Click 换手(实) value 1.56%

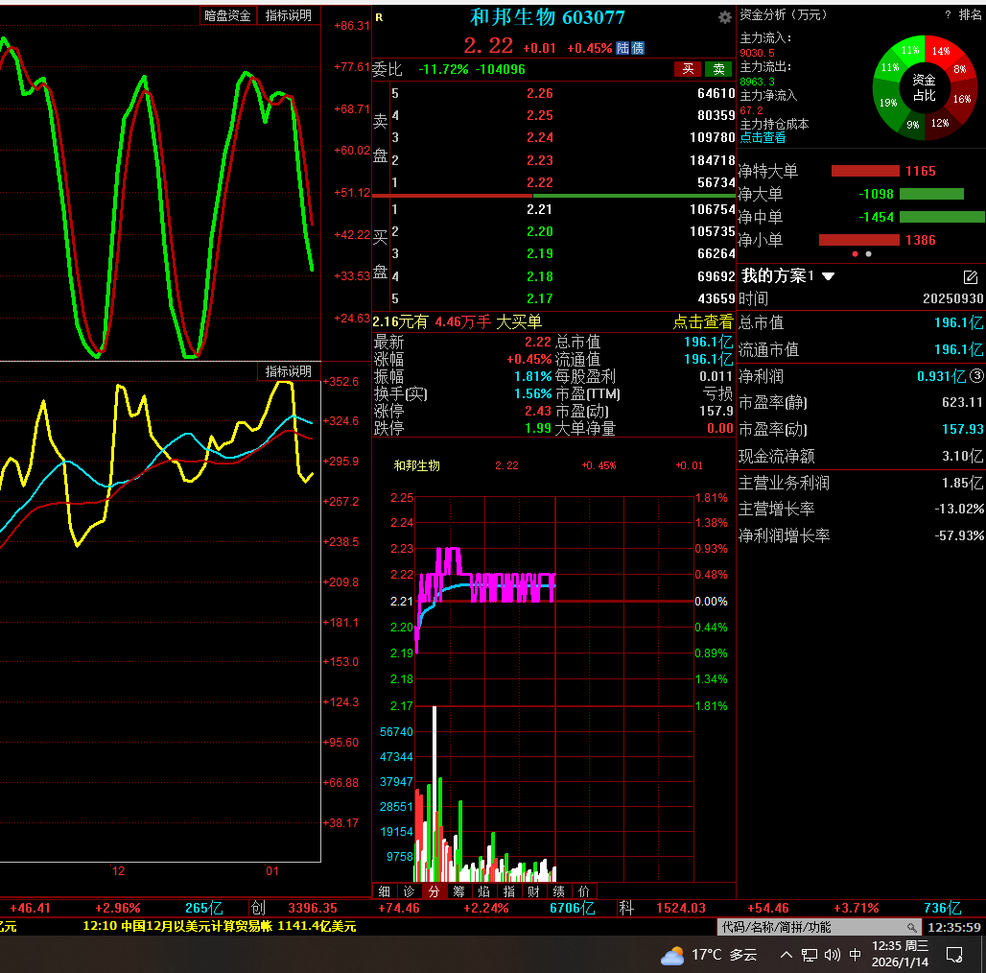532,393
